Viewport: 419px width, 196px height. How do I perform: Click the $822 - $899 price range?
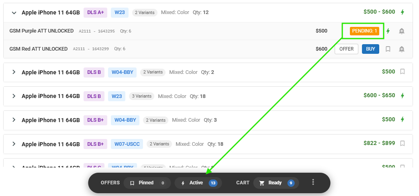379,143
